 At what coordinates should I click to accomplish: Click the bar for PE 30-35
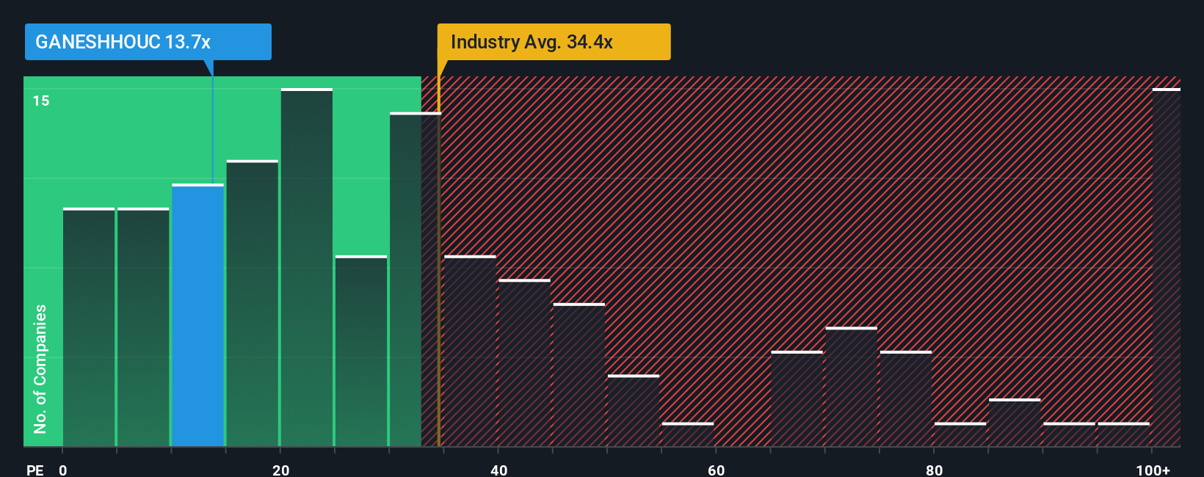pyautogui.click(x=416, y=280)
